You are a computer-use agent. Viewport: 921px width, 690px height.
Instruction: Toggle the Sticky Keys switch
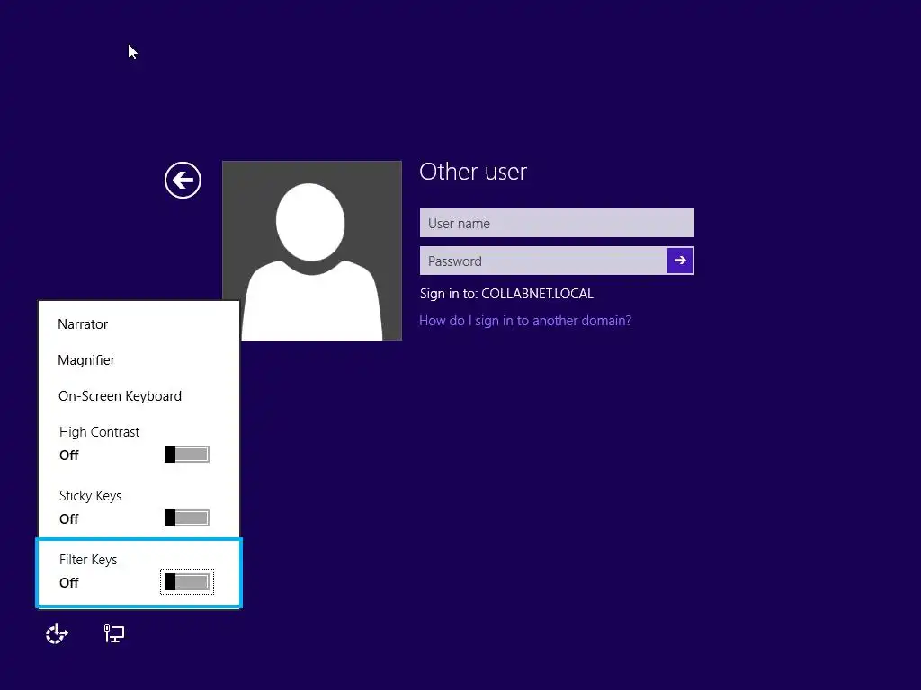pos(187,518)
